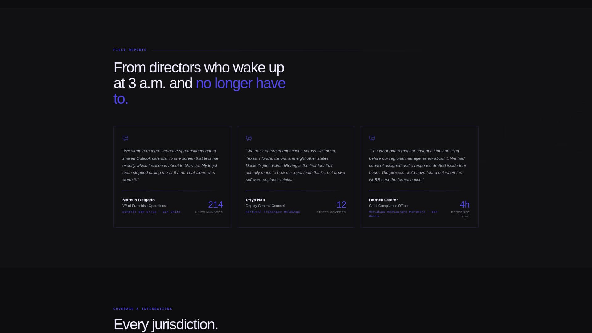Click the 12 statistic number
The image size is (592, 333).
pos(341,204)
